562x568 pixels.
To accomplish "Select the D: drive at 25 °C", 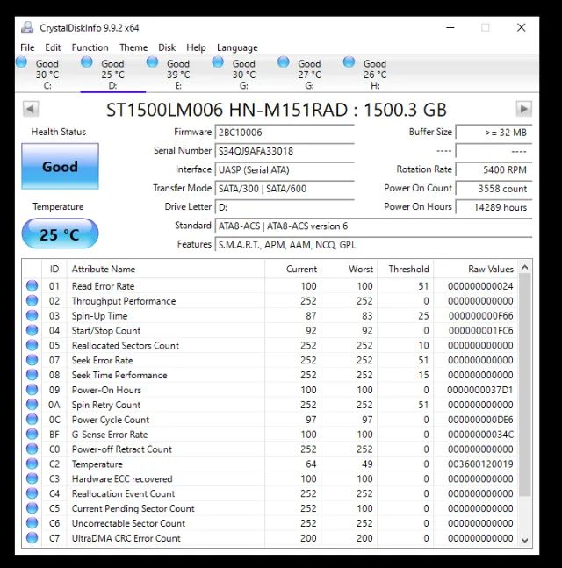I will coord(112,75).
